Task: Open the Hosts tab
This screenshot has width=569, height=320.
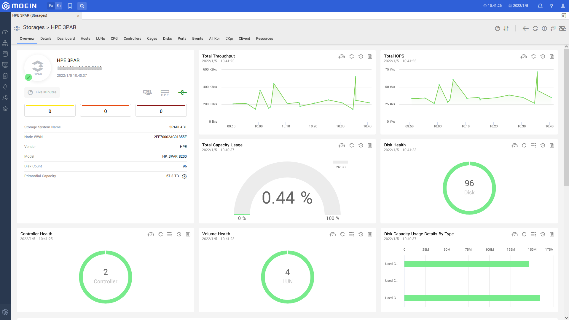Action: 85,39
